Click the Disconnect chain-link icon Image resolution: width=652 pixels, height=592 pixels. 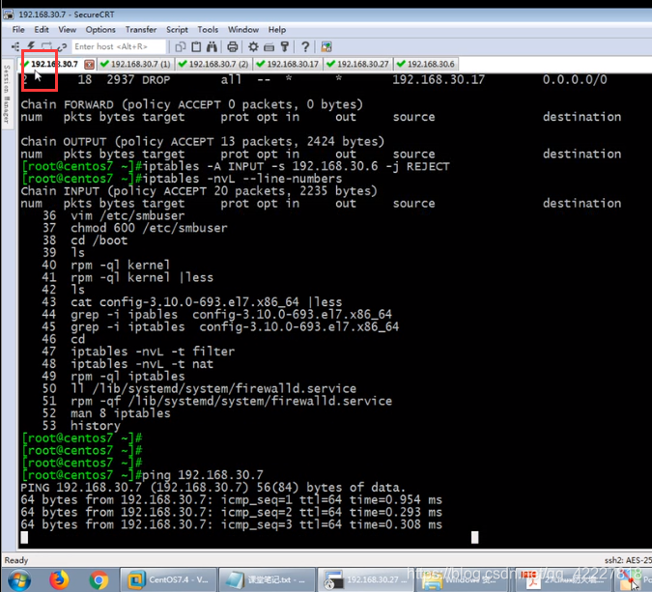click(63, 46)
